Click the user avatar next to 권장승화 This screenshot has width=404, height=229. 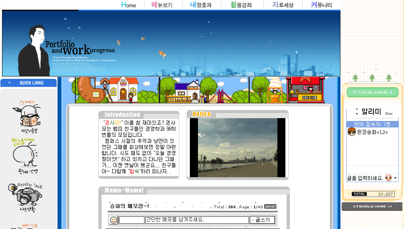coord(351,132)
